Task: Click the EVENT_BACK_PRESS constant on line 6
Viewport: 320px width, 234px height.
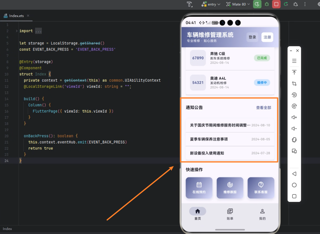Action: pos(51,50)
